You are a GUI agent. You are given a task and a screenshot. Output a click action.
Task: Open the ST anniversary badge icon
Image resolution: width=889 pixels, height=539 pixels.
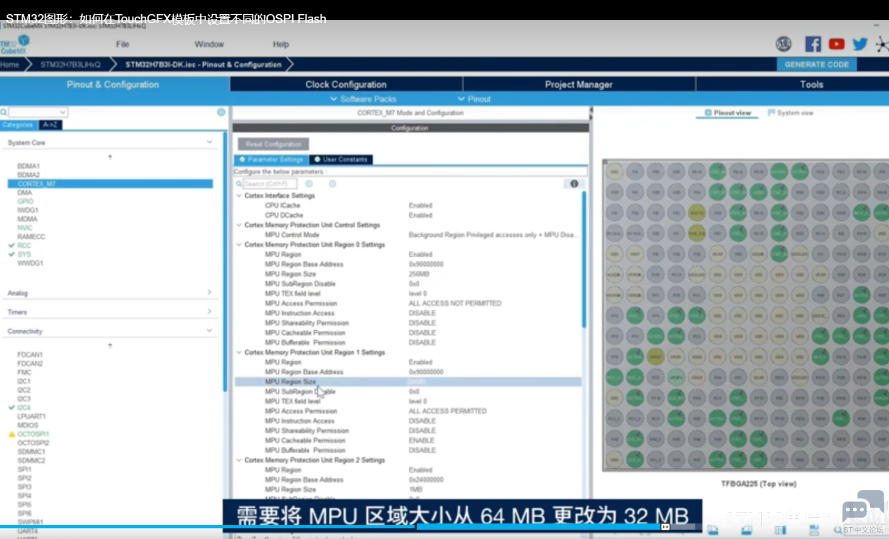point(784,44)
